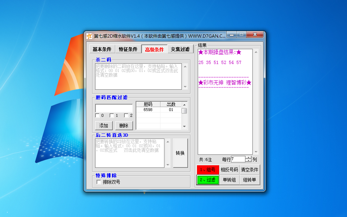Click the 相反号码 button
Viewport: 347px width, 217px height.
(229, 170)
